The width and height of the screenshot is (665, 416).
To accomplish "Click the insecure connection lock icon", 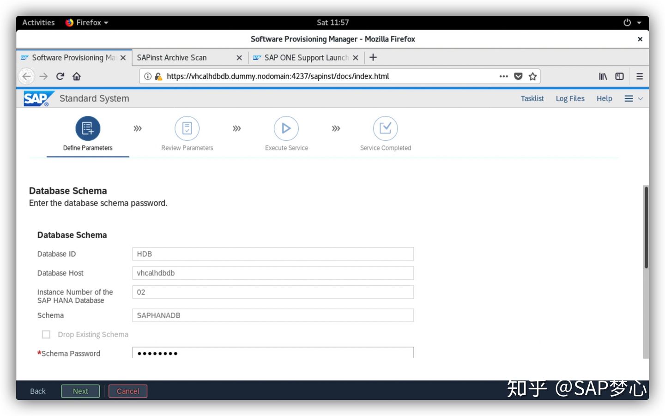I will coord(158,76).
